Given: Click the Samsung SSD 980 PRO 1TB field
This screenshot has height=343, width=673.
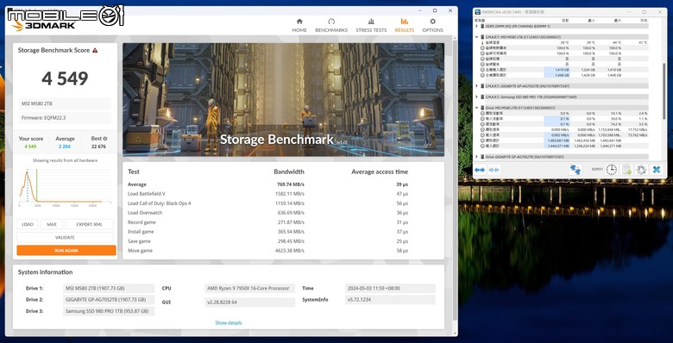Looking at the screenshot, I should [x=109, y=311].
